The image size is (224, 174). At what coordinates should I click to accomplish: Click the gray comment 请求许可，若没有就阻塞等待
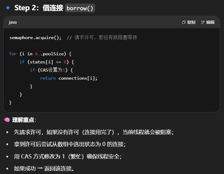coord(102,38)
